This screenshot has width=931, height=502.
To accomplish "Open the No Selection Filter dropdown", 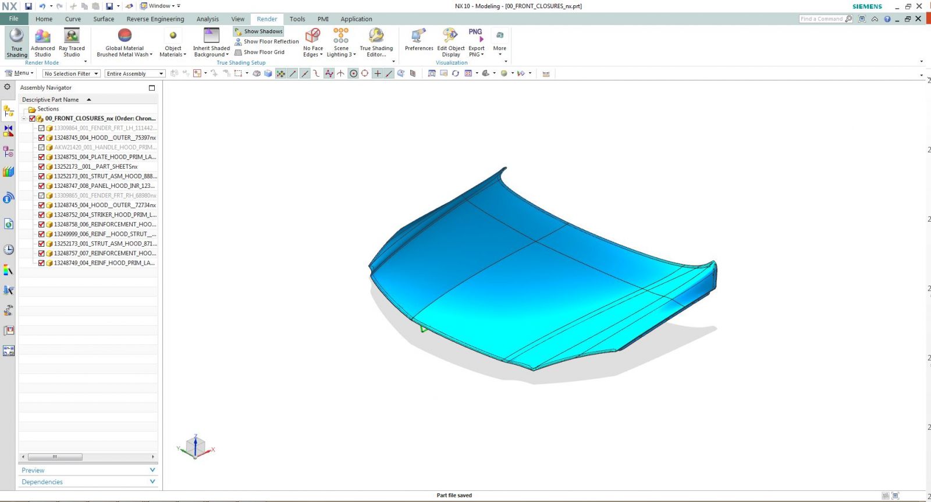I will point(71,74).
